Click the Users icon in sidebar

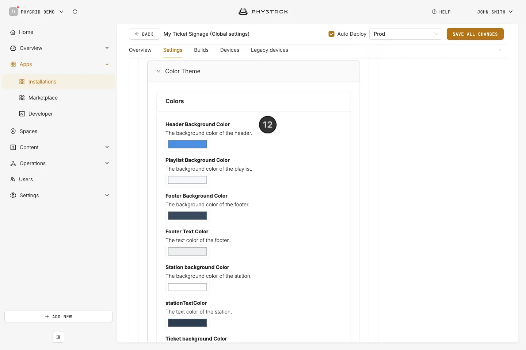(x=13, y=179)
